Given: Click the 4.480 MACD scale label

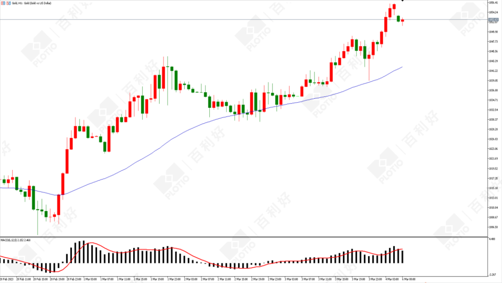Looking at the screenshot, I should click(493, 239).
